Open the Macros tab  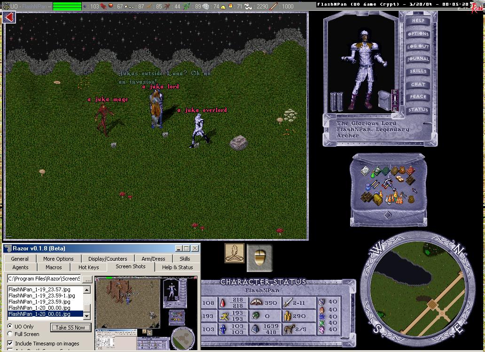click(x=54, y=267)
